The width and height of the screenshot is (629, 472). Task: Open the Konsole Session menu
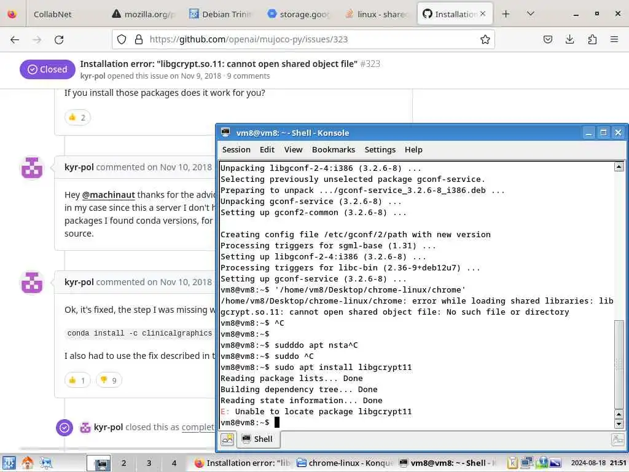[x=236, y=150]
